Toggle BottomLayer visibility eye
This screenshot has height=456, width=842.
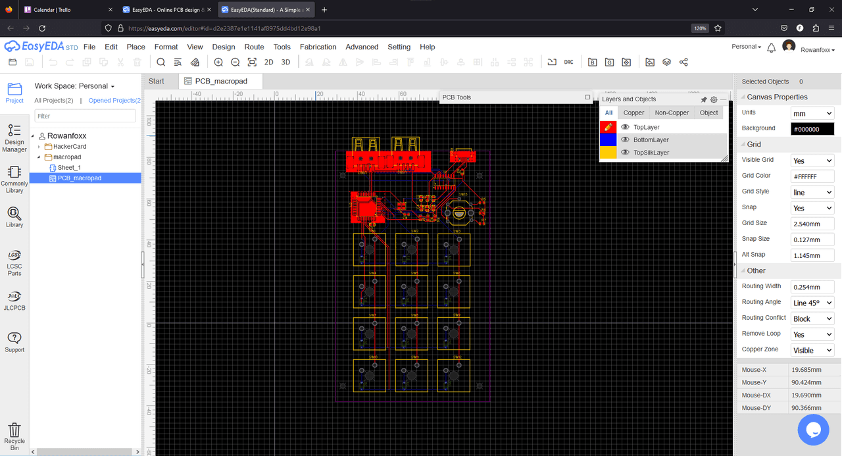tap(625, 139)
